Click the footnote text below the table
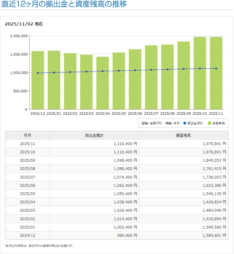The width and height of the screenshot is (234, 254). [x=40, y=246]
